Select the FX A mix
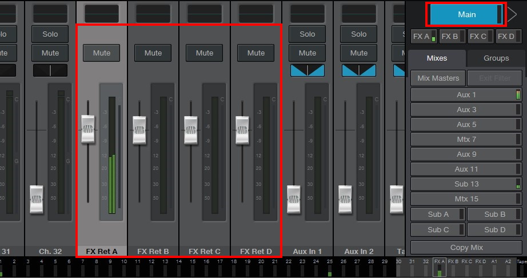The height and width of the screenshot is (278, 527). 424,36
